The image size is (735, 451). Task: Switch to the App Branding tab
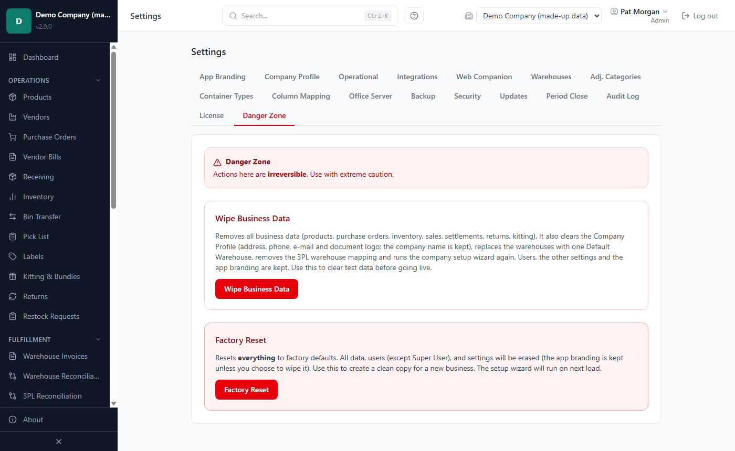(x=223, y=77)
